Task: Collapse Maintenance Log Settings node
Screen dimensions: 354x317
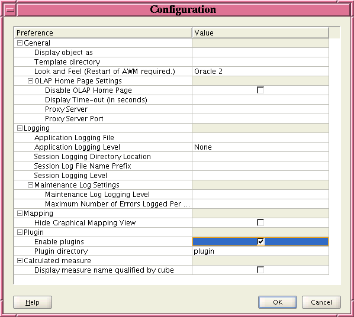Action: point(30,185)
